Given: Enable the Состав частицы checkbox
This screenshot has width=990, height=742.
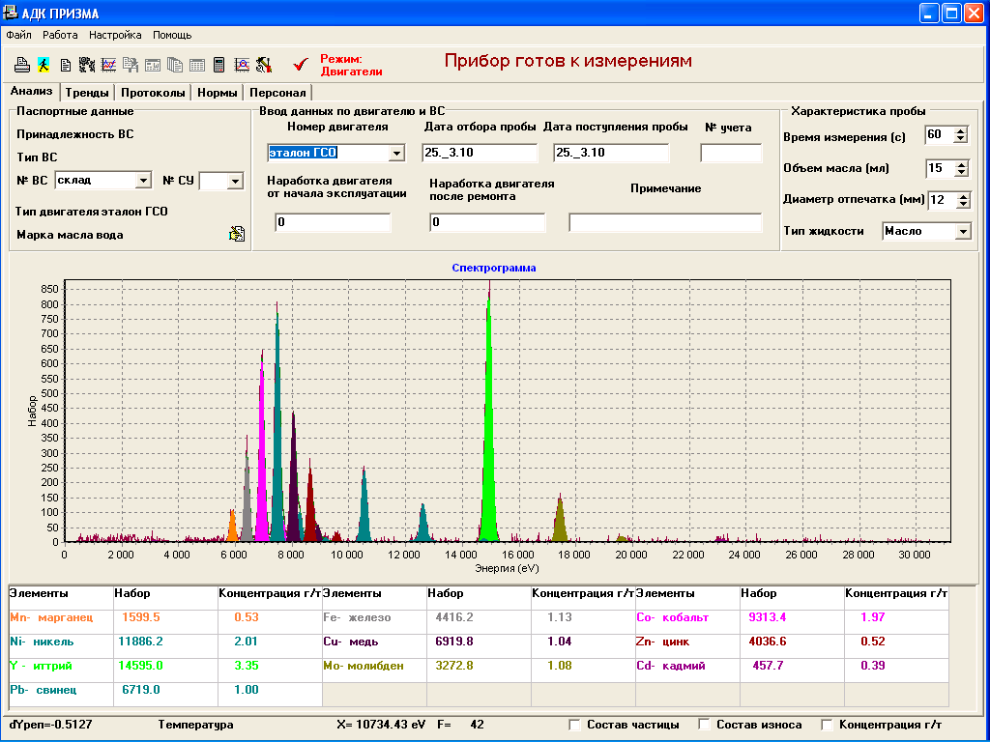Looking at the screenshot, I should pyautogui.click(x=575, y=725).
